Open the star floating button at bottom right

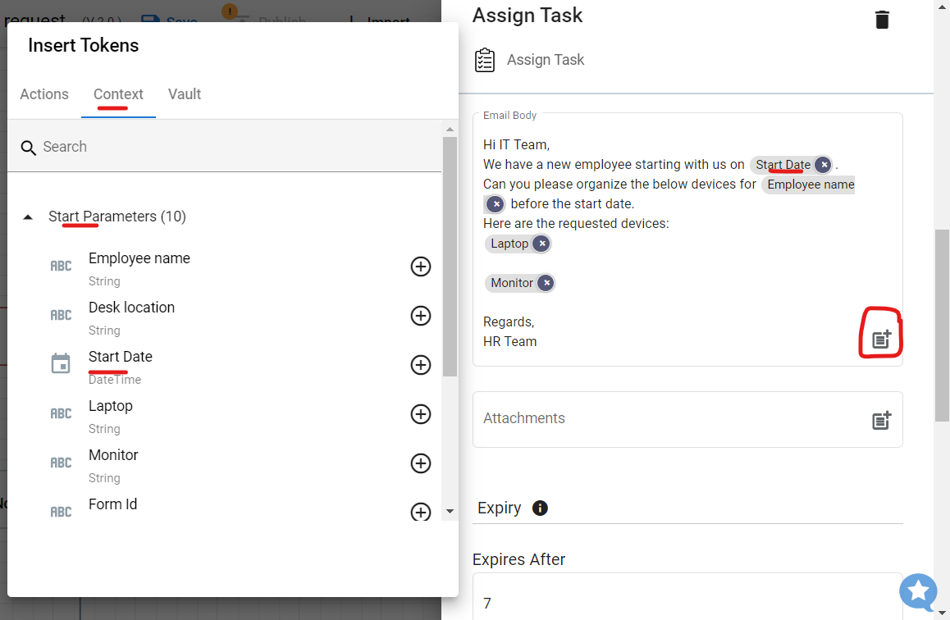click(918, 592)
